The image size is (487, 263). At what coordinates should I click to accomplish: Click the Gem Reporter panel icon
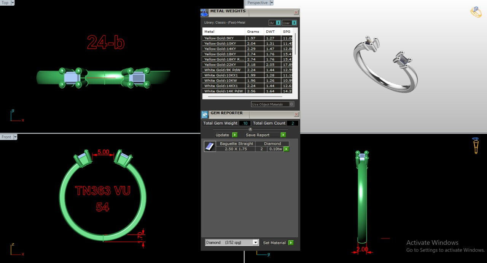click(x=204, y=115)
